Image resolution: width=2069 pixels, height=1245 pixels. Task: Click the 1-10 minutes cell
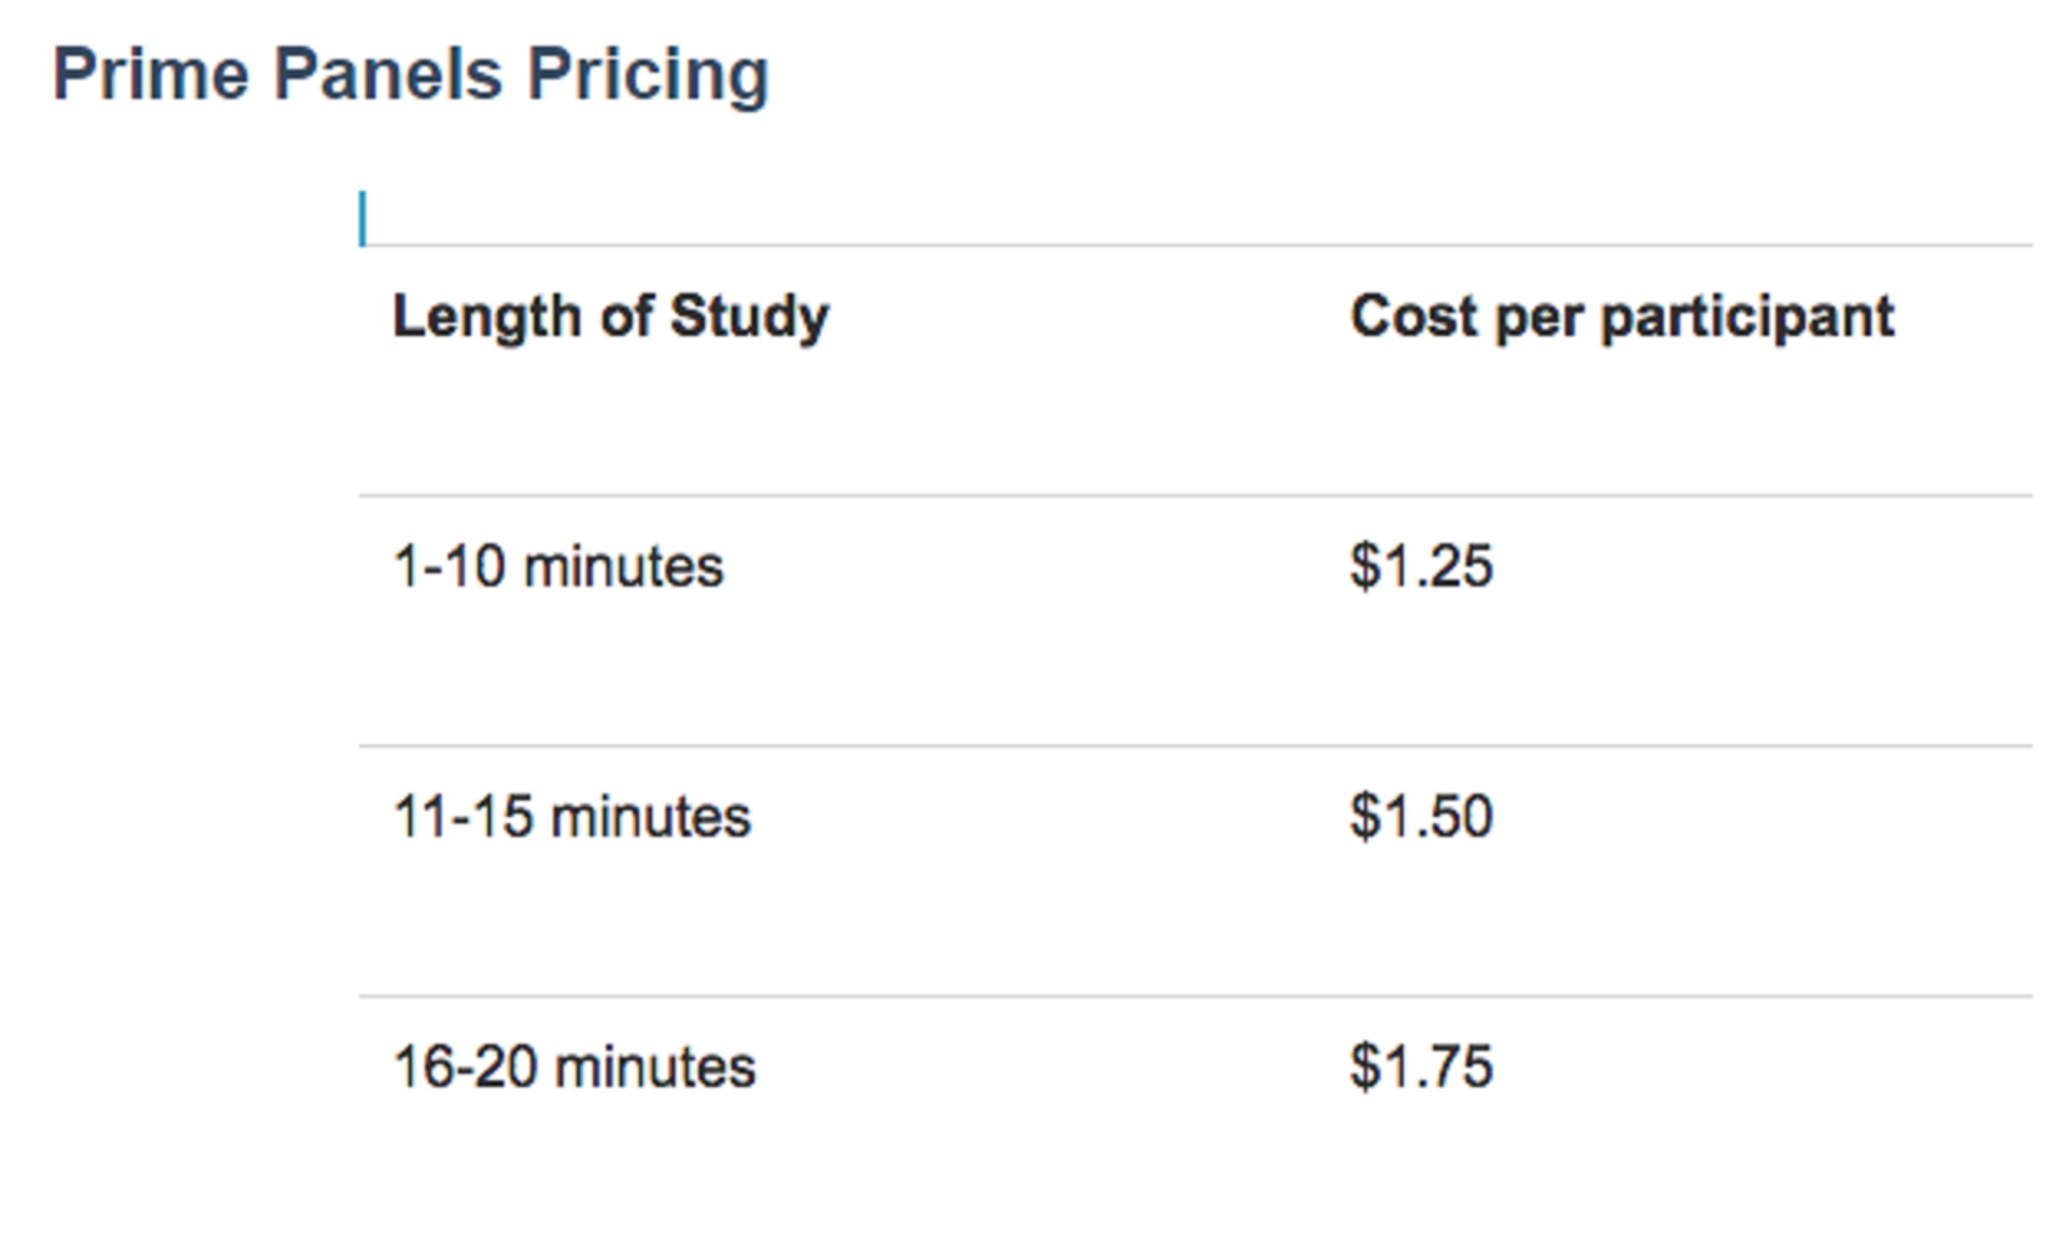click(x=558, y=567)
